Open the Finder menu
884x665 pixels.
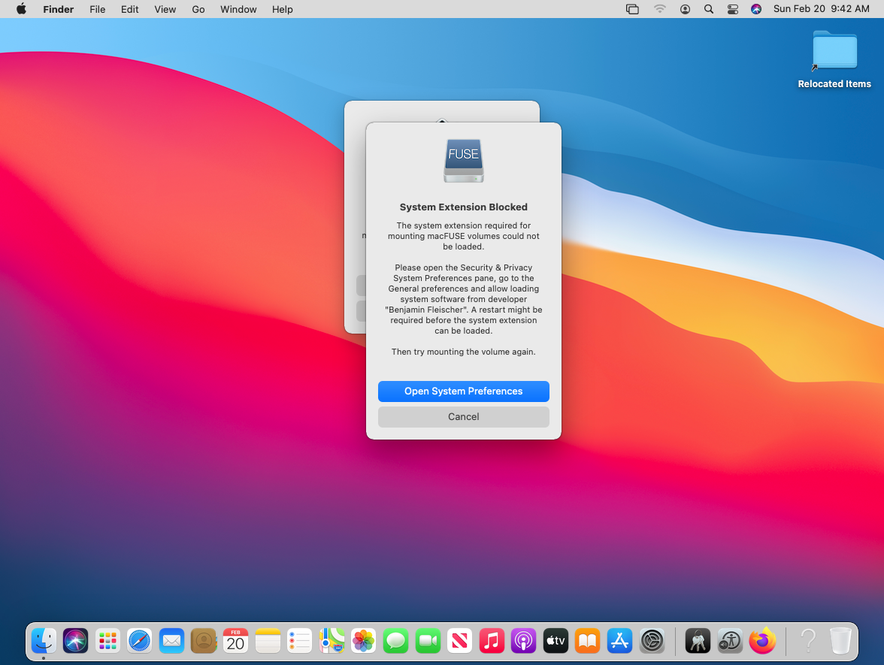(x=59, y=9)
